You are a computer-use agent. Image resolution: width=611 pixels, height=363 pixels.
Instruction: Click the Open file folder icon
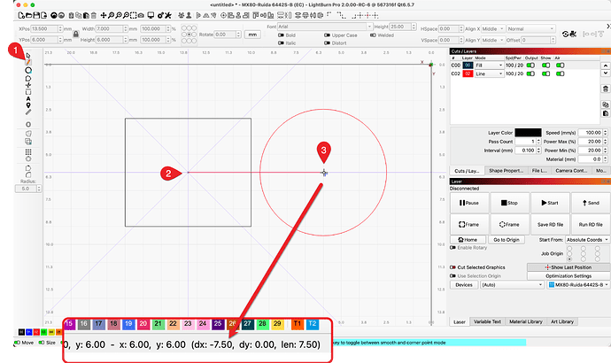click(28, 16)
